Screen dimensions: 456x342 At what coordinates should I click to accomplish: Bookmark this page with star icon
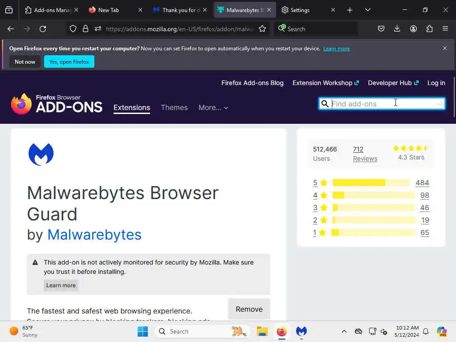262,28
